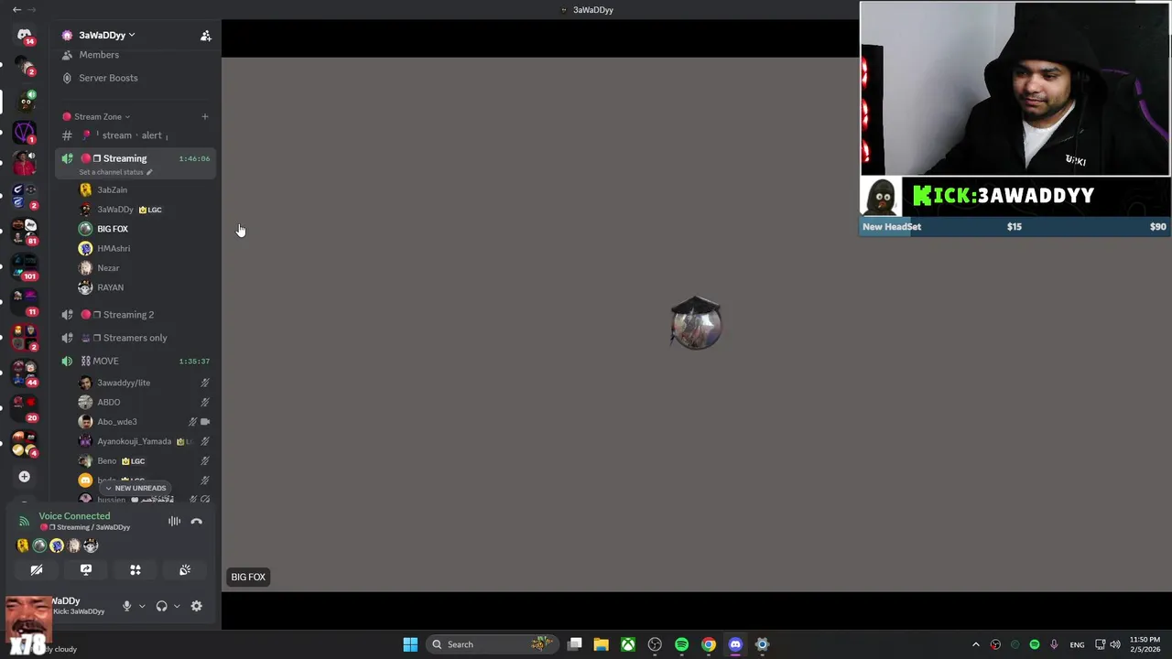Open File Explorer from the taskbar
The image size is (1172, 659).
[x=601, y=644]
